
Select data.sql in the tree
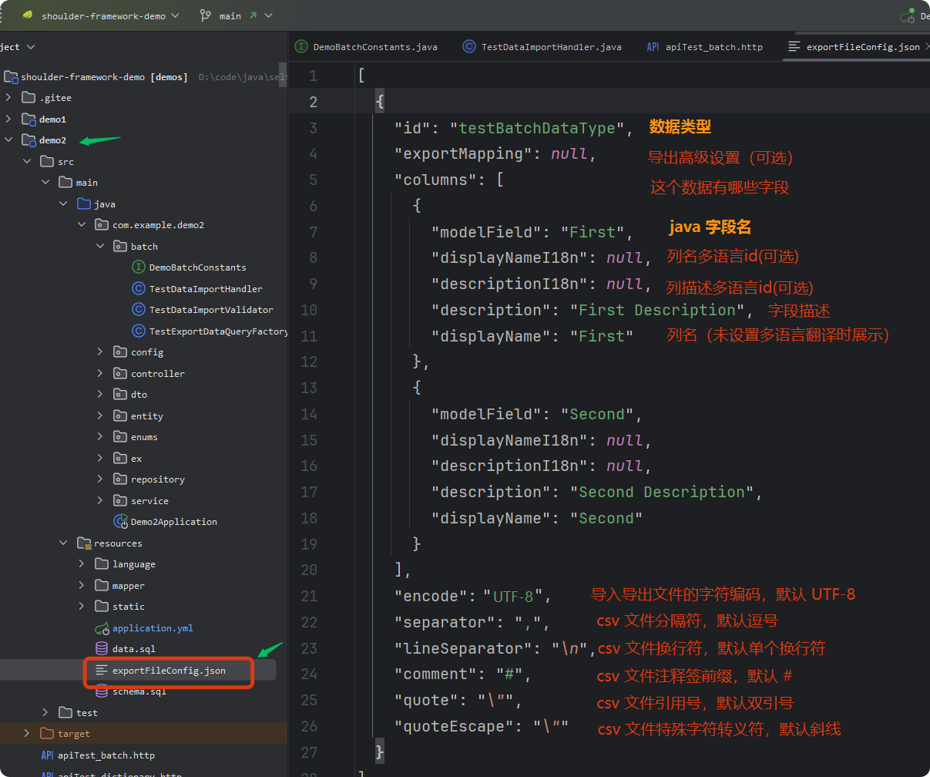pyautogui.click(x=133, y=649)
